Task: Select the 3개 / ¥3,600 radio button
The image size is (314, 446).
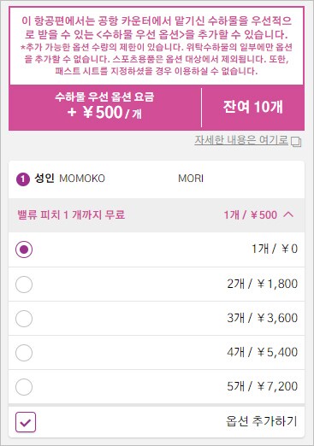Action: coord(24,319)
